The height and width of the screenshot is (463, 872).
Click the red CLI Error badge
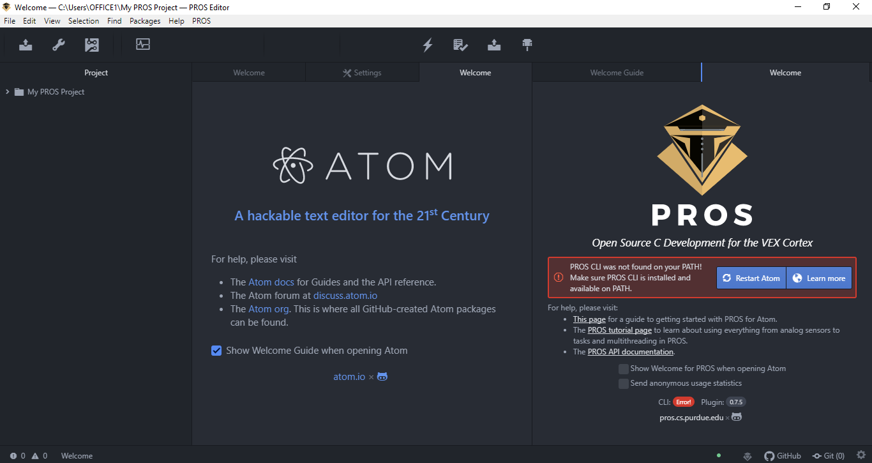[x=684, y=402]
